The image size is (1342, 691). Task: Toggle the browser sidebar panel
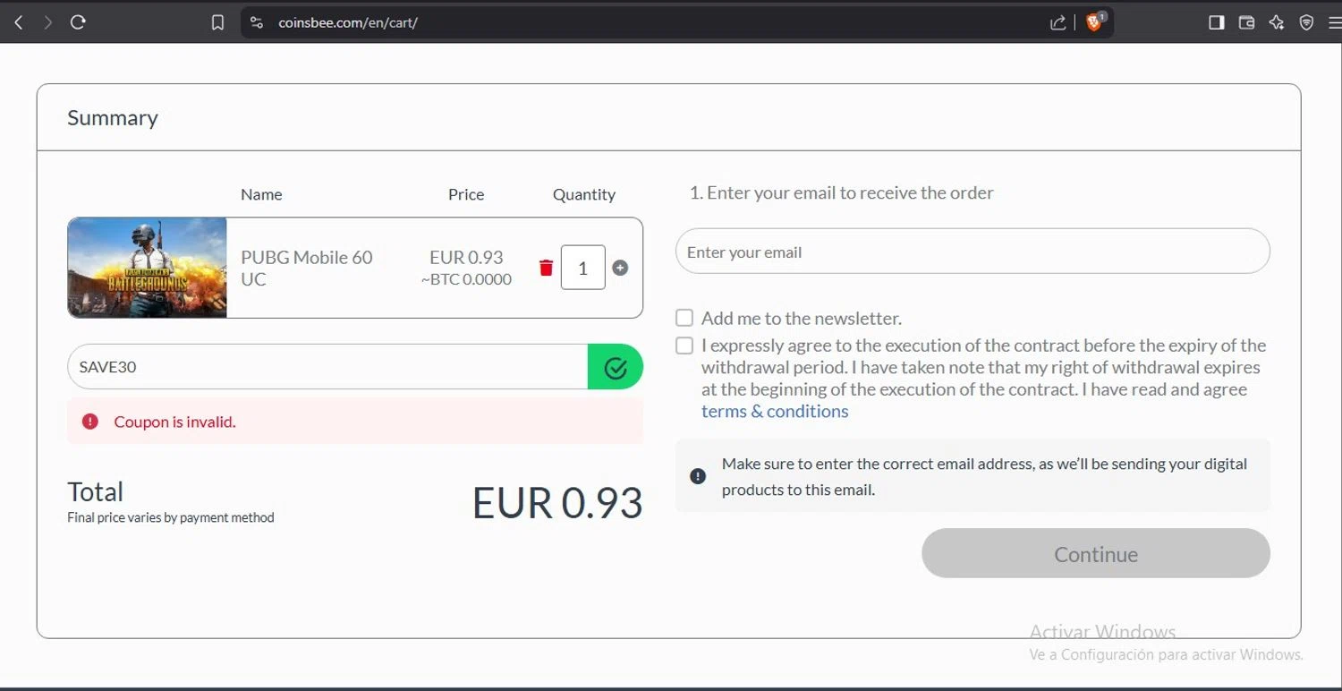[1216, 22]
